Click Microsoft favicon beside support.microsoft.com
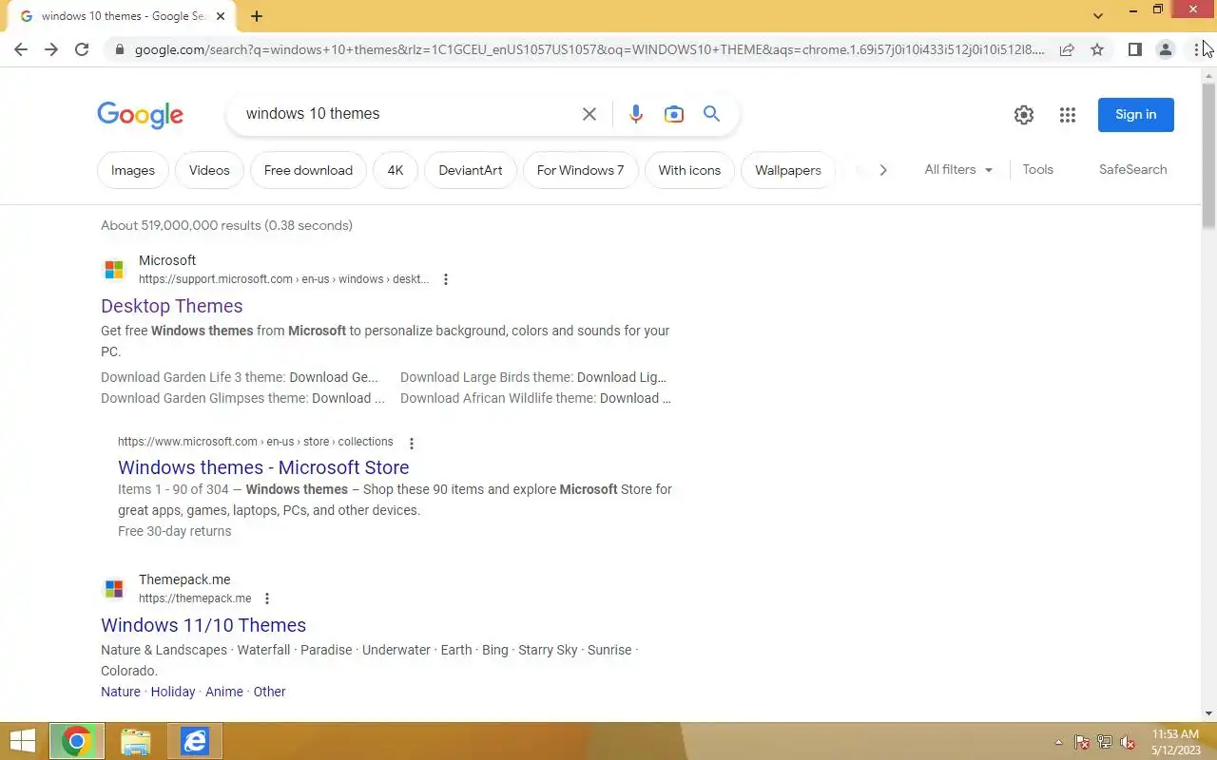Viewport: 1217px width, 760px height. pyautogui.click(x=114, y=270)
